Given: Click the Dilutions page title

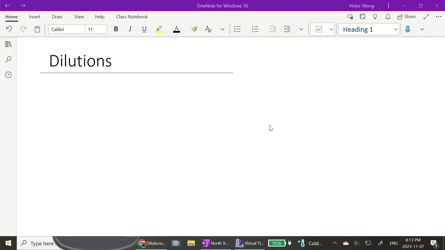Looking at the screenshot, I should pyautogui.click(x=80, y=61).
